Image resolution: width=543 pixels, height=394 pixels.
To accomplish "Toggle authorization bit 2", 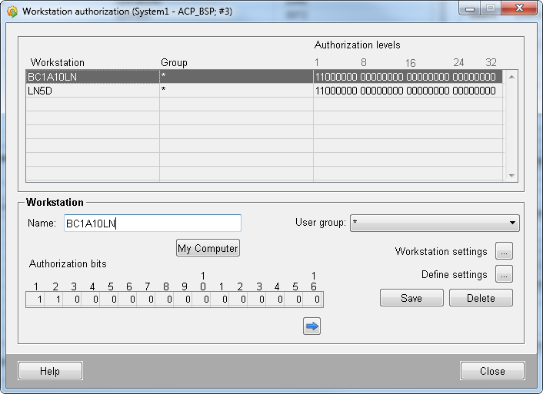I will 55,300.
